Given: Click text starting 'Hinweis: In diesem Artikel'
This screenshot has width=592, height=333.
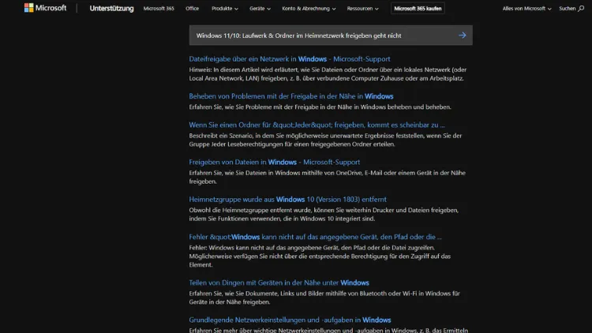Looking at the screenshot, I should click(x=328, y=74).
